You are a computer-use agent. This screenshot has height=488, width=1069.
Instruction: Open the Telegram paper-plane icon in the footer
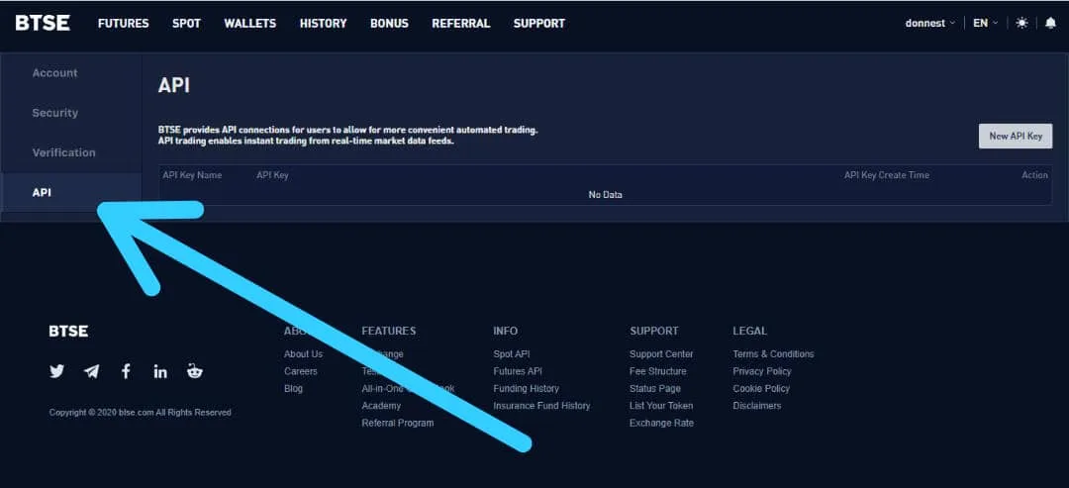click(x=91, y=371)
